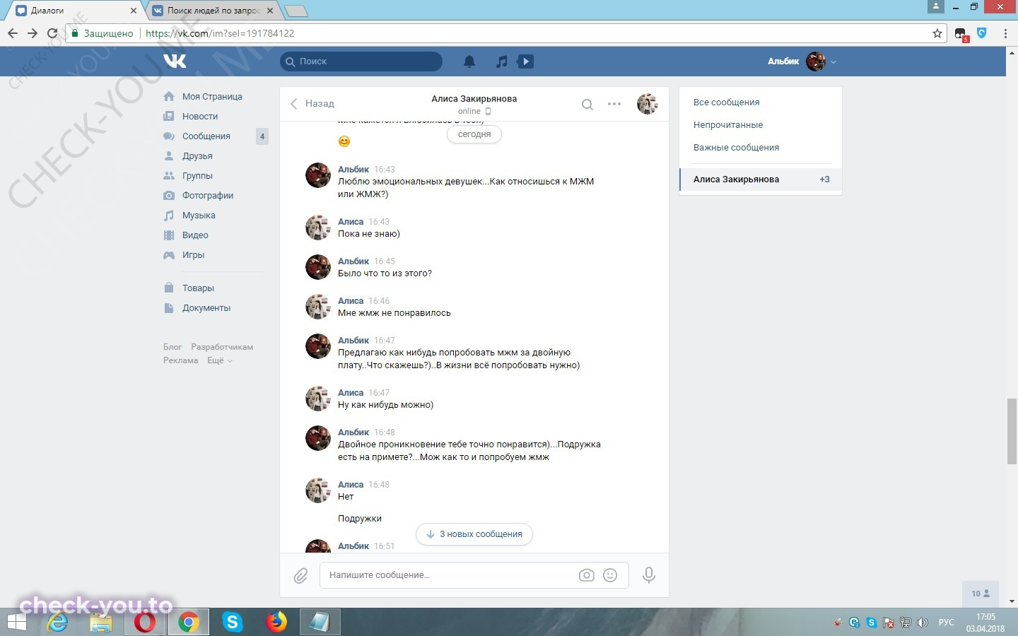Click the browser back arrow
Viewport: 1018px width, 636px height.
[x=12, y=33]
